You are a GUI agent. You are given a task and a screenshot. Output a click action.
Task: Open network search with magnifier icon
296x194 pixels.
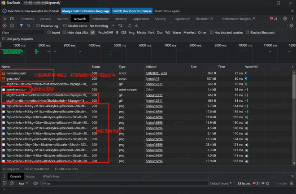[x=30, y=26]
